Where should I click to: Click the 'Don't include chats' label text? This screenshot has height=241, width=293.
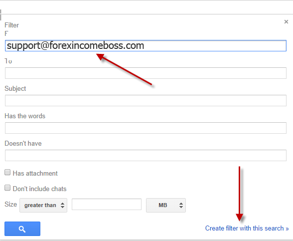pyautogui.click(x=40, y=189)
